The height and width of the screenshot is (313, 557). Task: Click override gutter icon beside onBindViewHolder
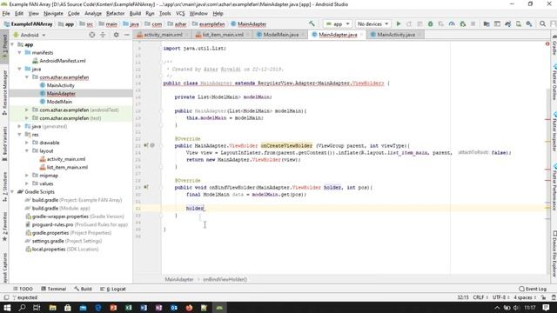point(146,187)
